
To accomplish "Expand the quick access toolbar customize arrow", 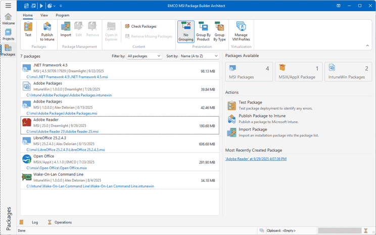I will [61, 6].
